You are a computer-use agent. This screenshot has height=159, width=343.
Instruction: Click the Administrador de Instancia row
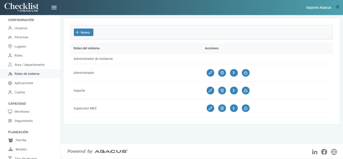point(93,59)
